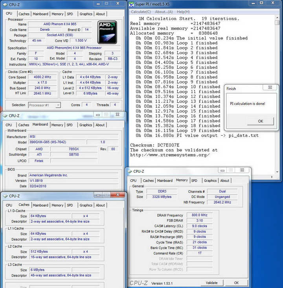The image size is (283, 288).
Task: Open Caches tab in the CPU-Z window with Processor info
Action: 24,14
